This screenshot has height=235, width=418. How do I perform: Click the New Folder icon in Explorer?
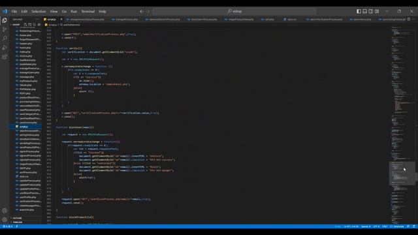point(30,25)
